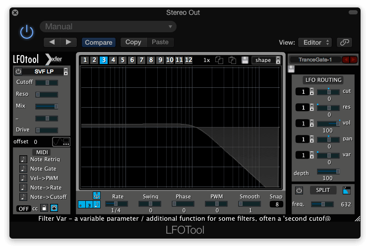
Task: Click the red next preset arrow
Action: tap(354, 60)
